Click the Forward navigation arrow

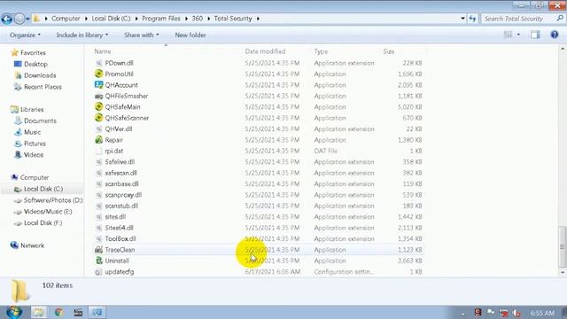[x=19, y=19]
